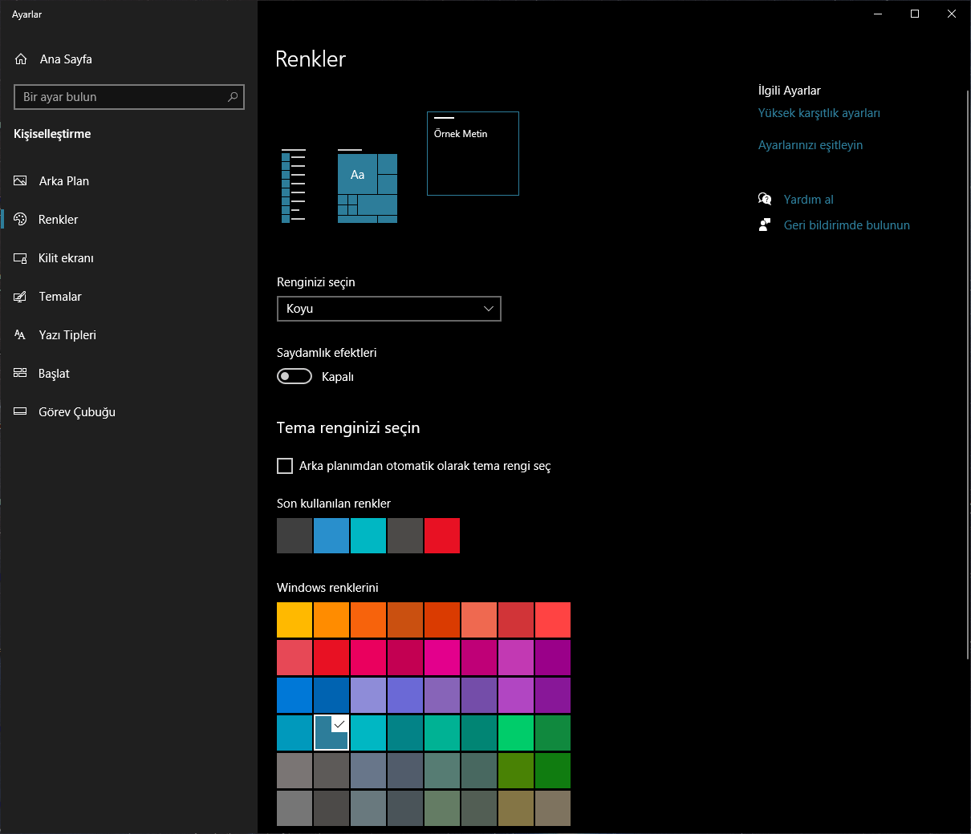Click Geri bildirimde bulunun link
The height and width of the screenshot is (834, 971).
pos(847,225)
